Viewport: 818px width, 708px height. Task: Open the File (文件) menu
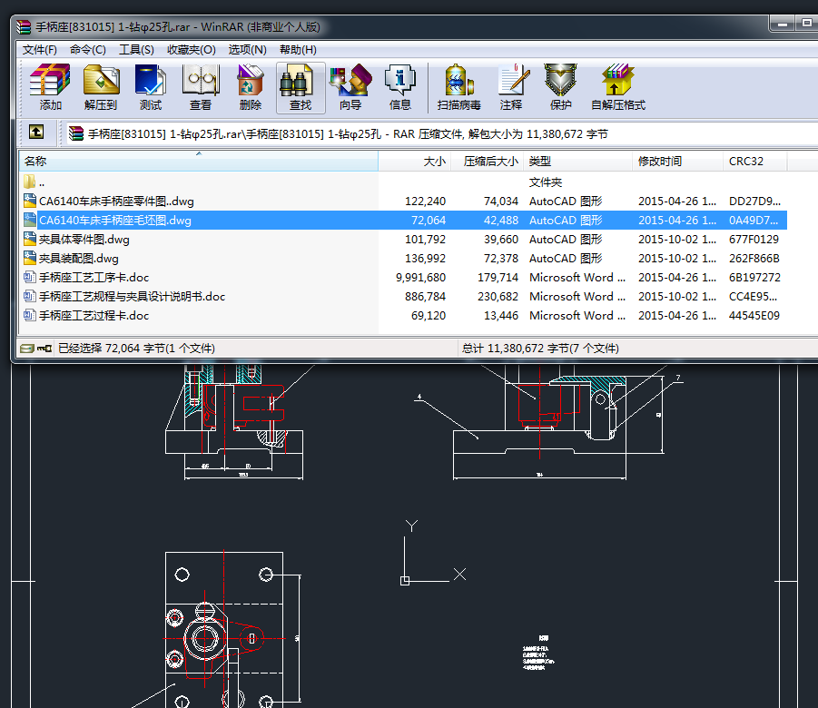click(40, 50)
